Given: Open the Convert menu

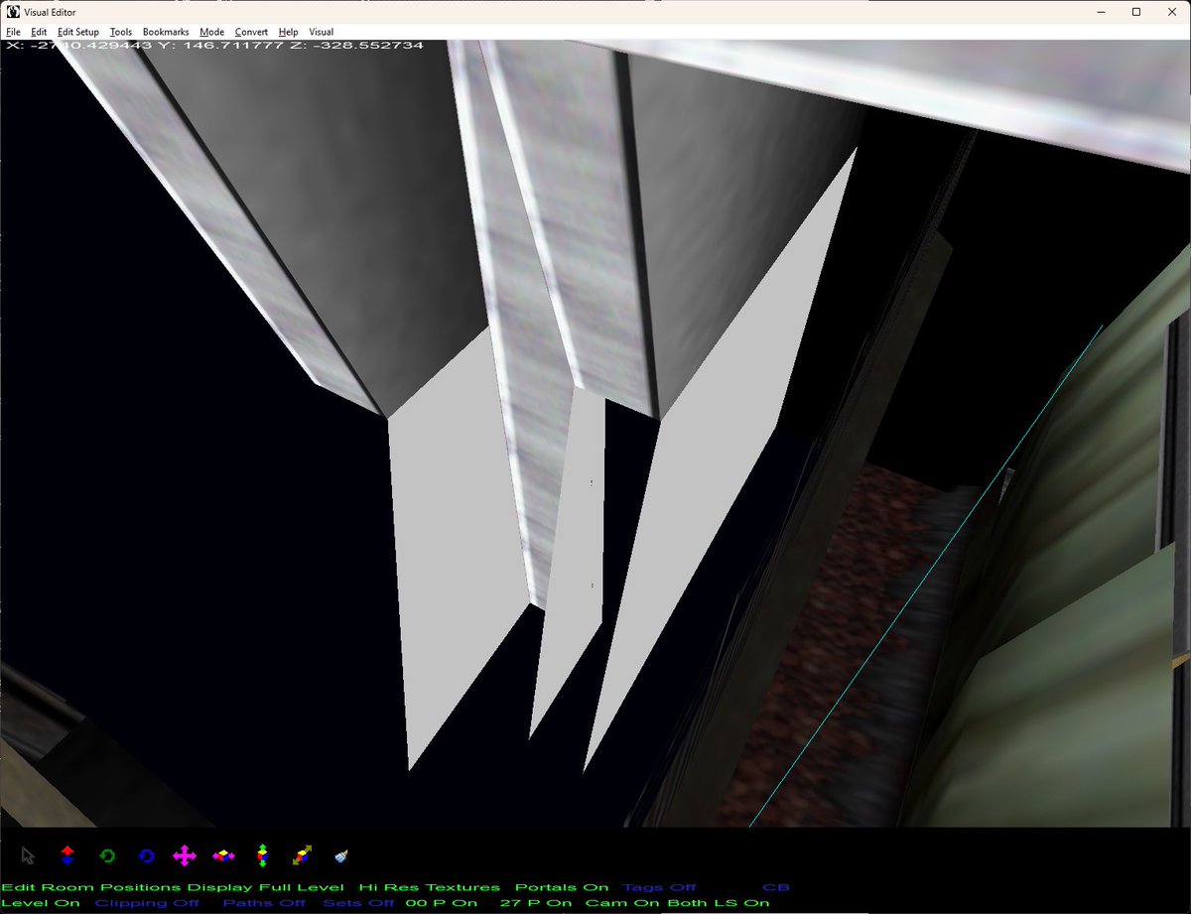Looking at the screenshot, I should (252, 32).
